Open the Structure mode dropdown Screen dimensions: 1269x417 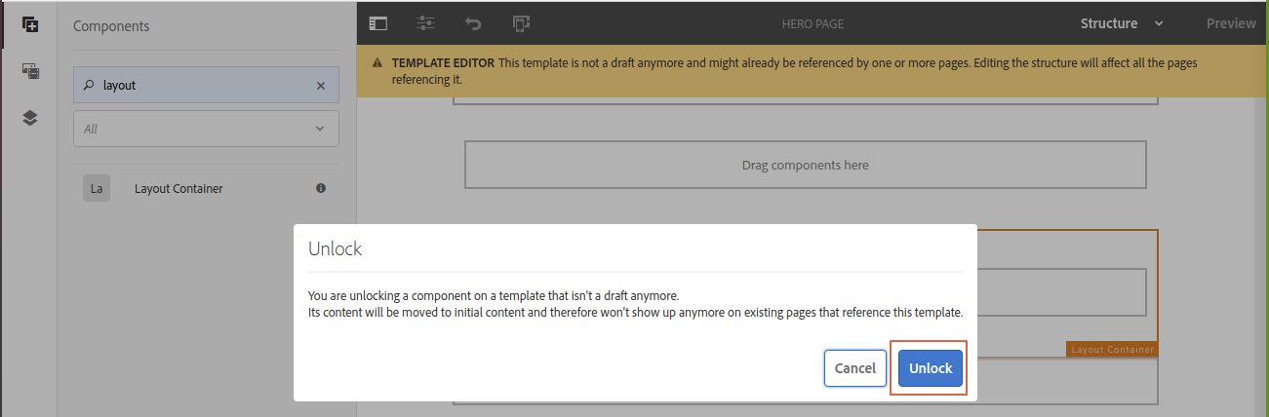(x=1109, y=23)
